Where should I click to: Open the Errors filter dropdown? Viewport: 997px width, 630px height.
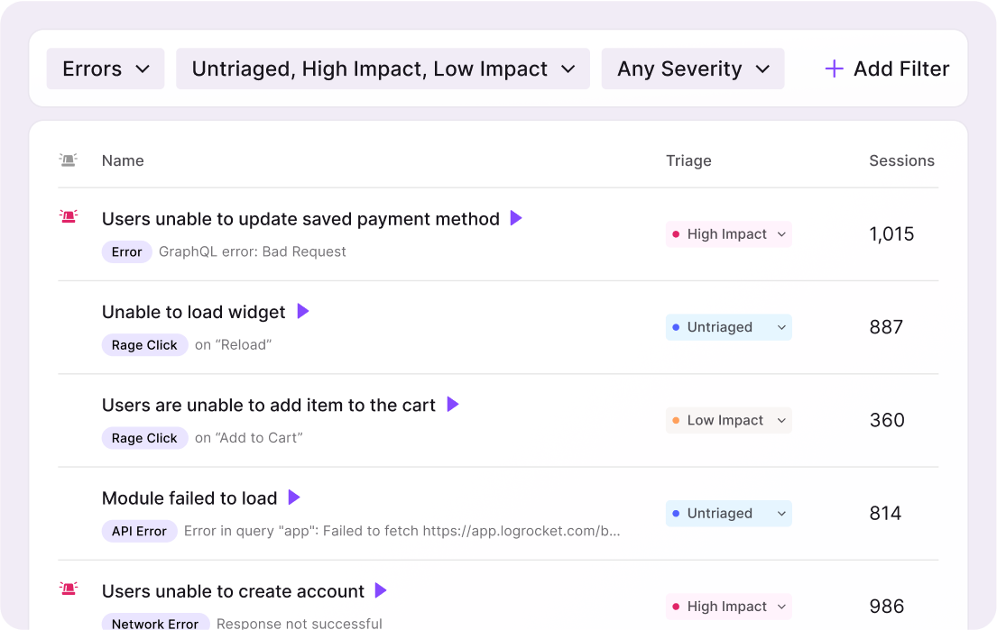(106, 69)
